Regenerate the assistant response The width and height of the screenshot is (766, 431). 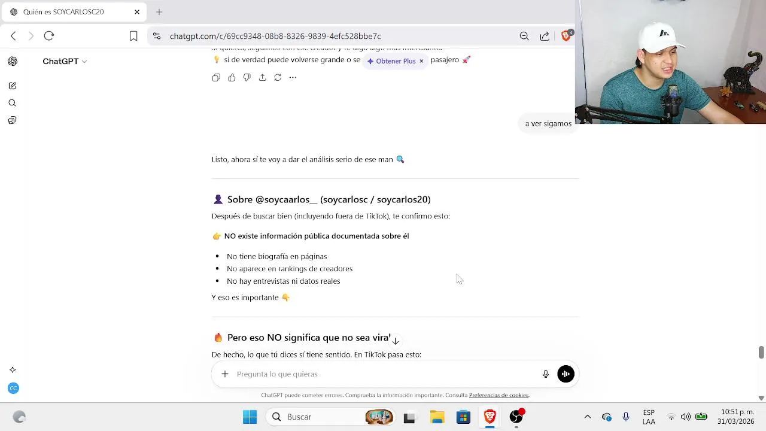click(x=278, y=77)
